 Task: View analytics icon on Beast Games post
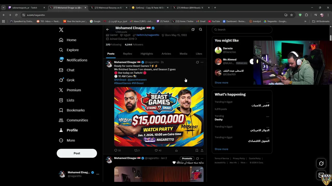pyautogui.click(x=176, y=150)
